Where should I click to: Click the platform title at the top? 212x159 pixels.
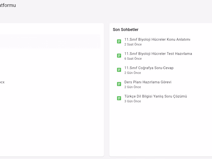[8, 5]
